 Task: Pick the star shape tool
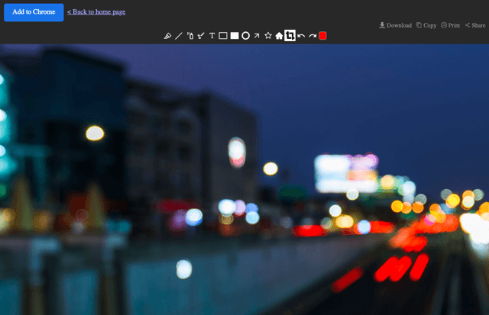[x=268, y=36]
